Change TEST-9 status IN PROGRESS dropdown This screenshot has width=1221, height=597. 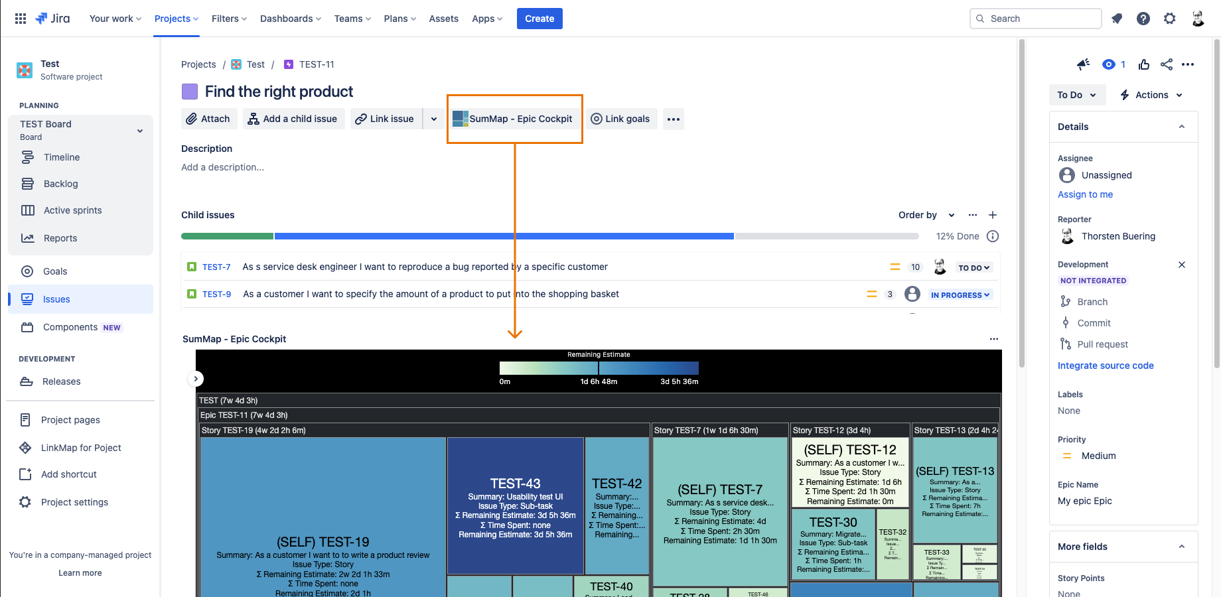960,295
